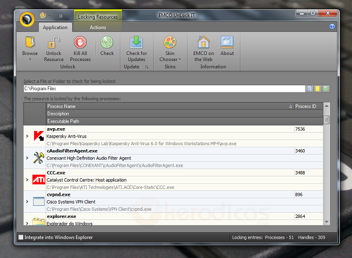Image resolution: width=352 pixels, height=258 pixels.
Task: Click the yellow browse folder icon beside path
Action: [x=317, y=89]
